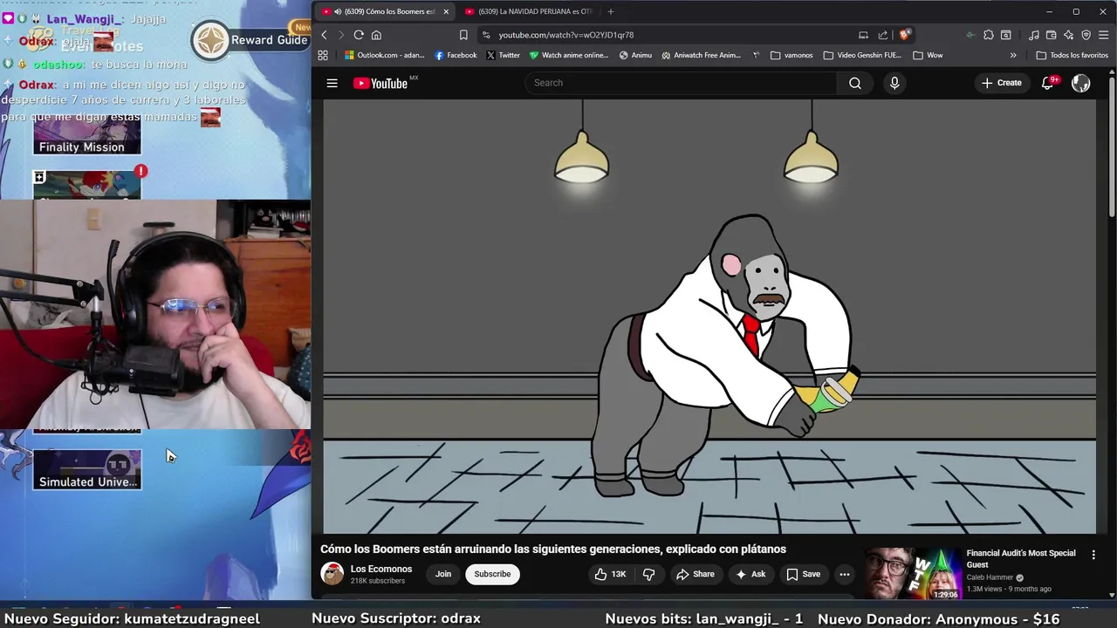Select the Finality Mission card
Image resolution: width=1117 pixels, height=628 pixels.
(86, 137)
